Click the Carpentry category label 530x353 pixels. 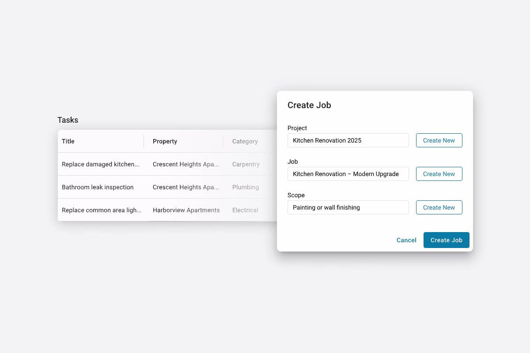246,164
